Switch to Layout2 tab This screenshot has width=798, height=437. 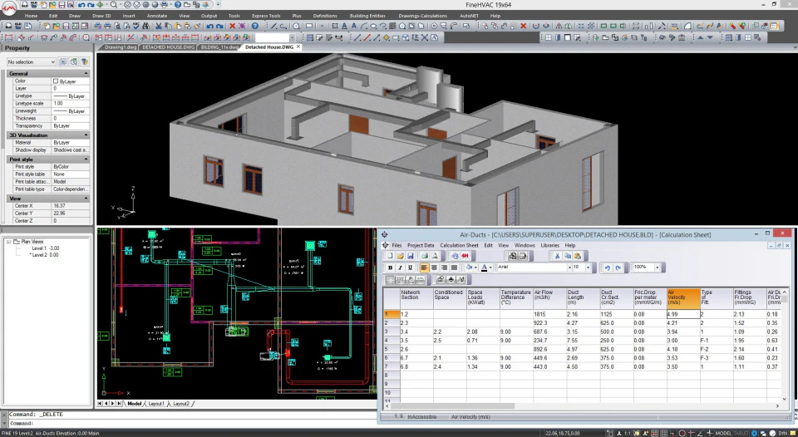180,404
